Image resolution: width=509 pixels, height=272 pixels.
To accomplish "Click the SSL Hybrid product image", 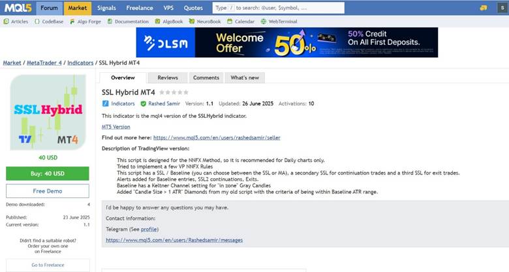I will tap(48, 113).
